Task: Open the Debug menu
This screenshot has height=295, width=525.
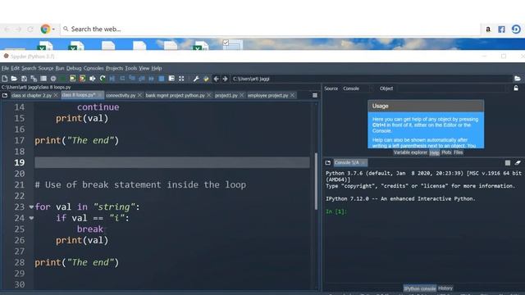Action: pyautogui.click(x=74, y=68)
